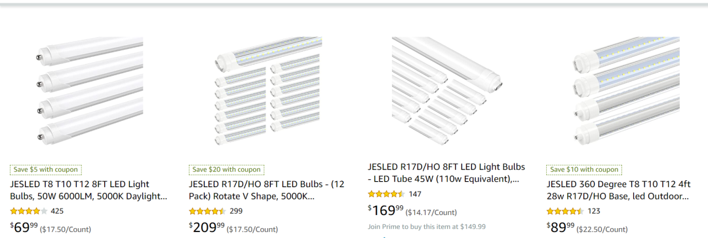Open the 4-star rating beside 425 reviews
The height and width of the screenshot is (238, 708).
point(28,211)
